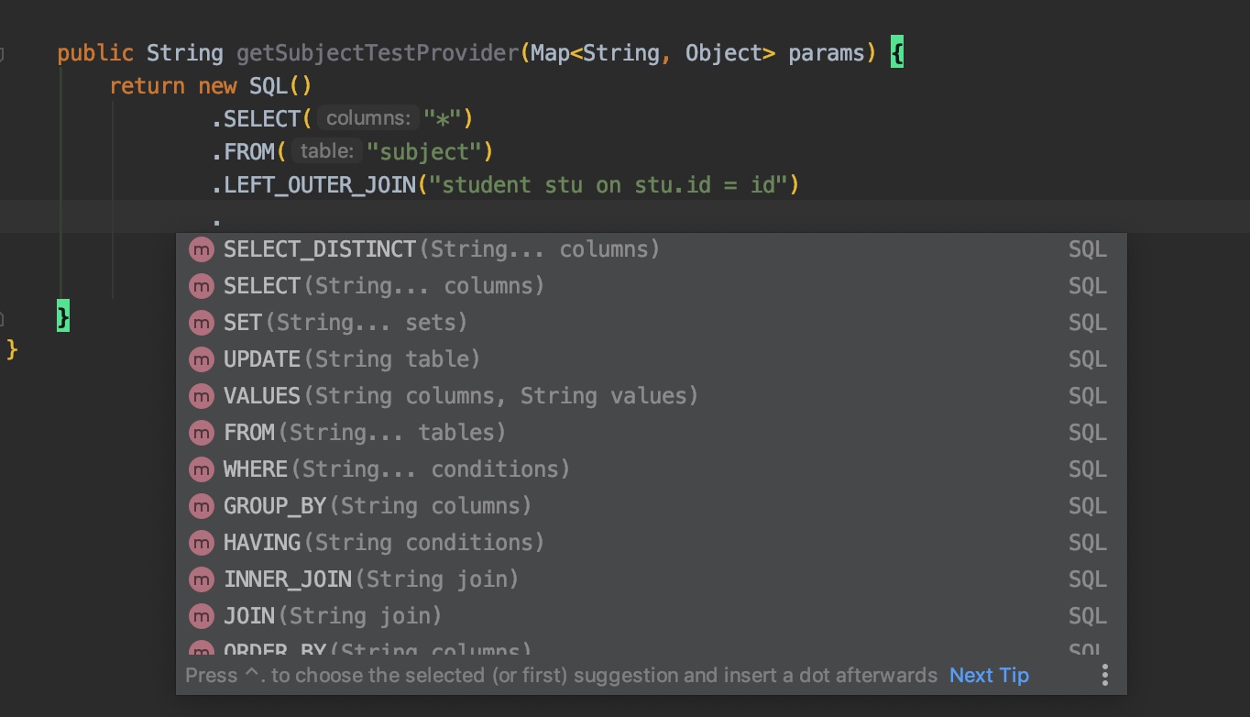Place cursor in the "subject" string literal
This screenshot has width=1250, height=717.
424,151
